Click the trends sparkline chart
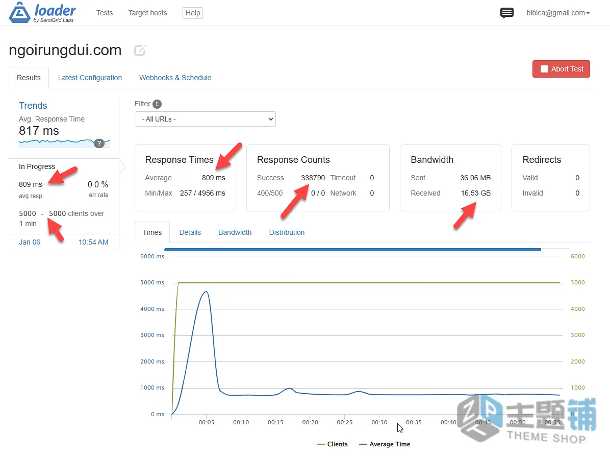610x458 pixels. point(64,143)
